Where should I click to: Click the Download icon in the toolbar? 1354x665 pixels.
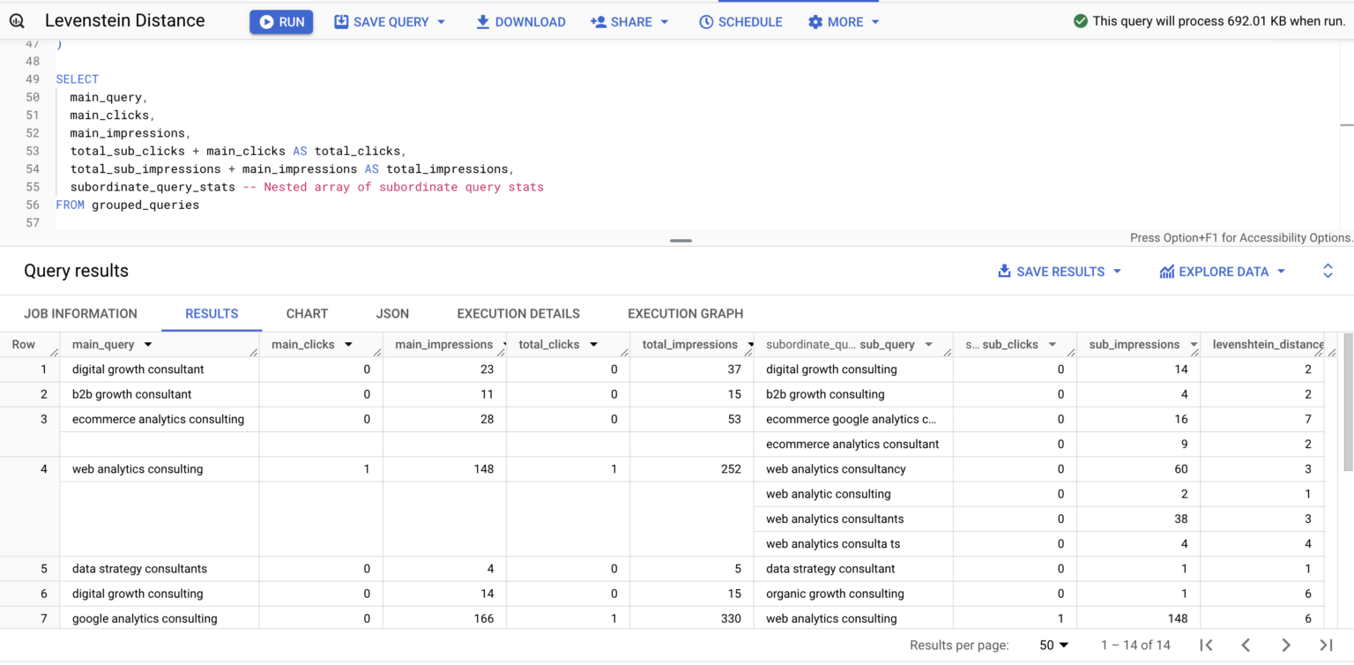(x=482, y=21)
